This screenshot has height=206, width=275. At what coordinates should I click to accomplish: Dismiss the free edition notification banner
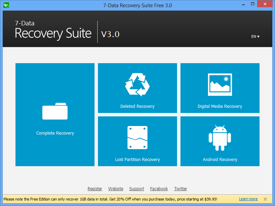click(265, 199)
